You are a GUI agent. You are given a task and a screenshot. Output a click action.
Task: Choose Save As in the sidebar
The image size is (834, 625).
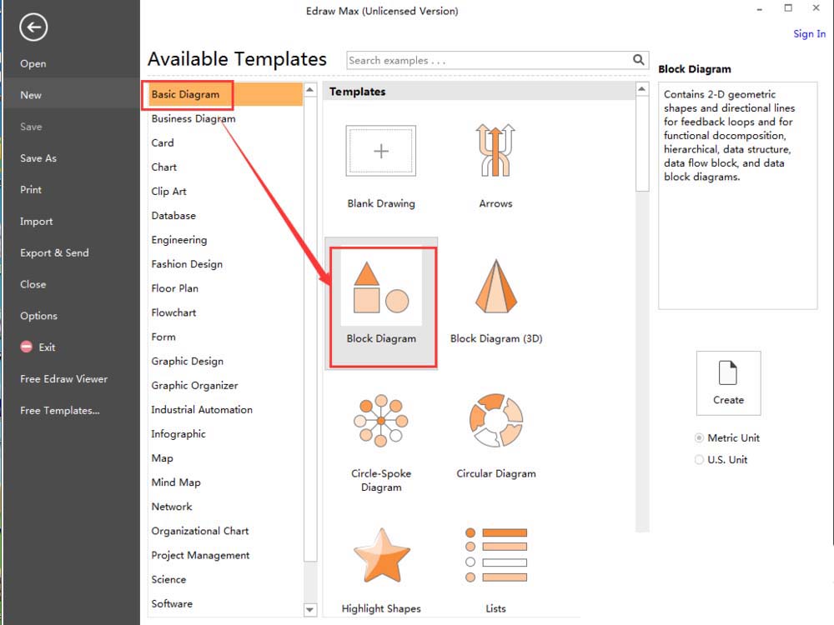(38, 158)
